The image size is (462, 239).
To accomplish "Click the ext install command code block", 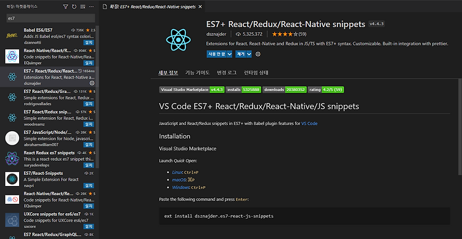I will 304,216.
